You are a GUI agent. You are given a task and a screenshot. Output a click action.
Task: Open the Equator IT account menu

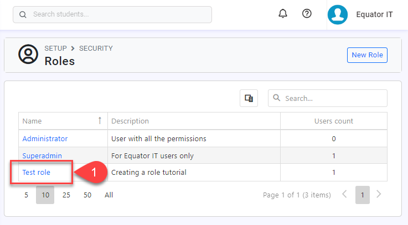point(374,15)
